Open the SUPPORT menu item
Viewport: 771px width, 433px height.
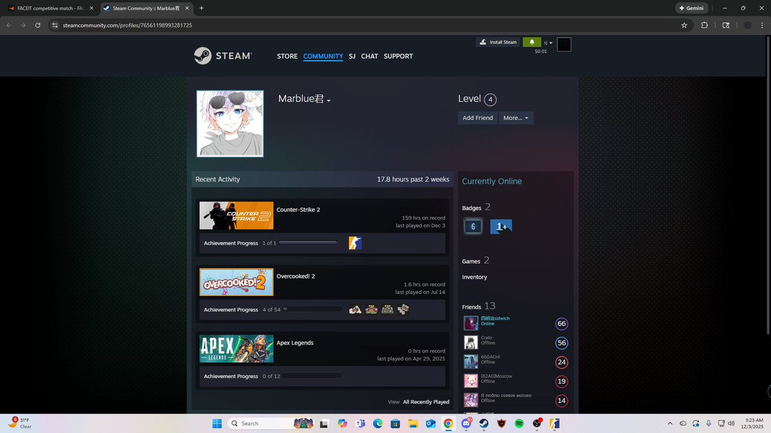[x=398, y=56]
